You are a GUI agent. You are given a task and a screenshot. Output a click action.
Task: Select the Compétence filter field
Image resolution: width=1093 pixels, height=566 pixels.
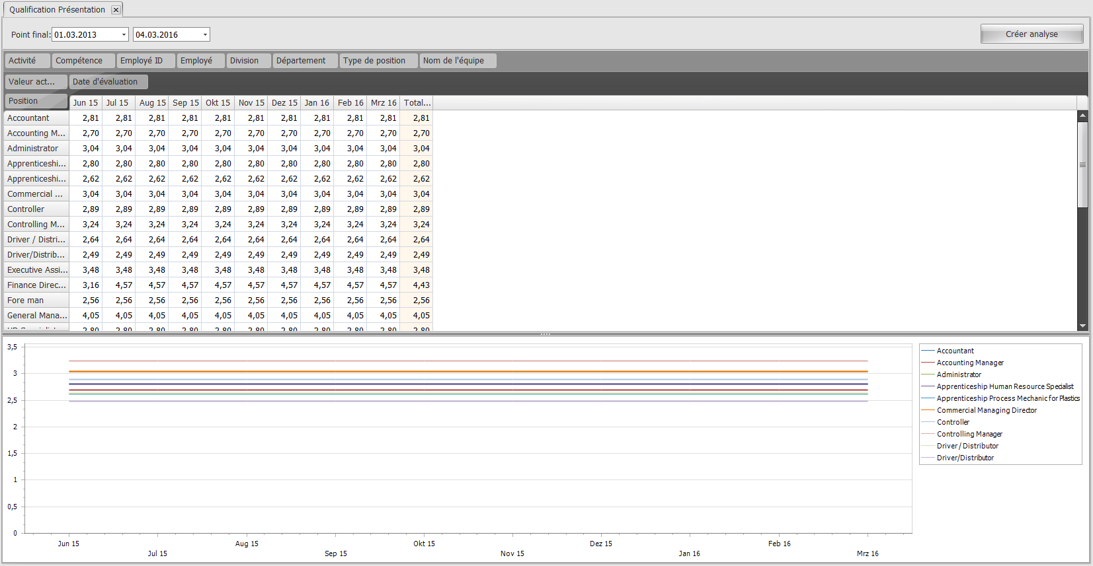83,61
